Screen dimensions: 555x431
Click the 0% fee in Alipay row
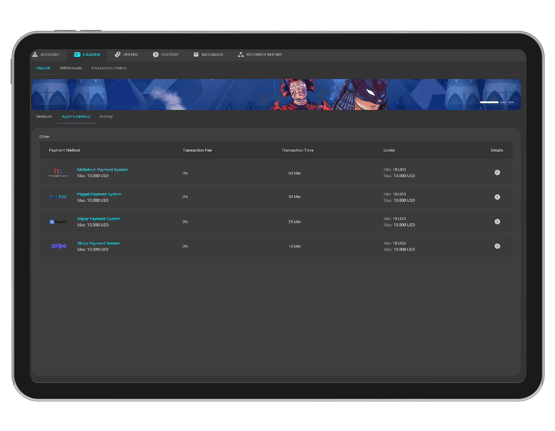(x=185, y=222)
